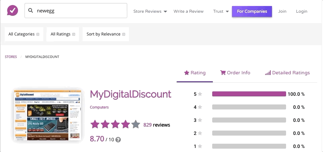Open the 829 reviews link
Viewport: 323px width, 152px height.
pyautogui.click(x=157, y=125)
